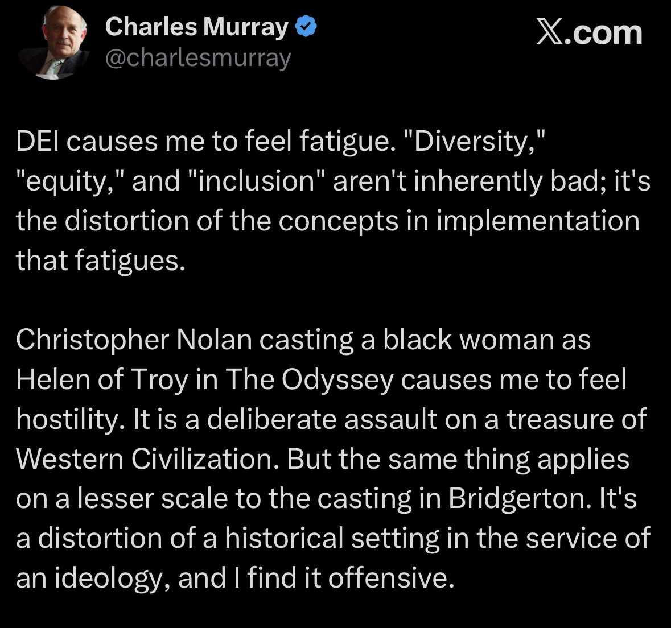
Task: Open the Charles Murray display name
Action: tap(196, 27)
